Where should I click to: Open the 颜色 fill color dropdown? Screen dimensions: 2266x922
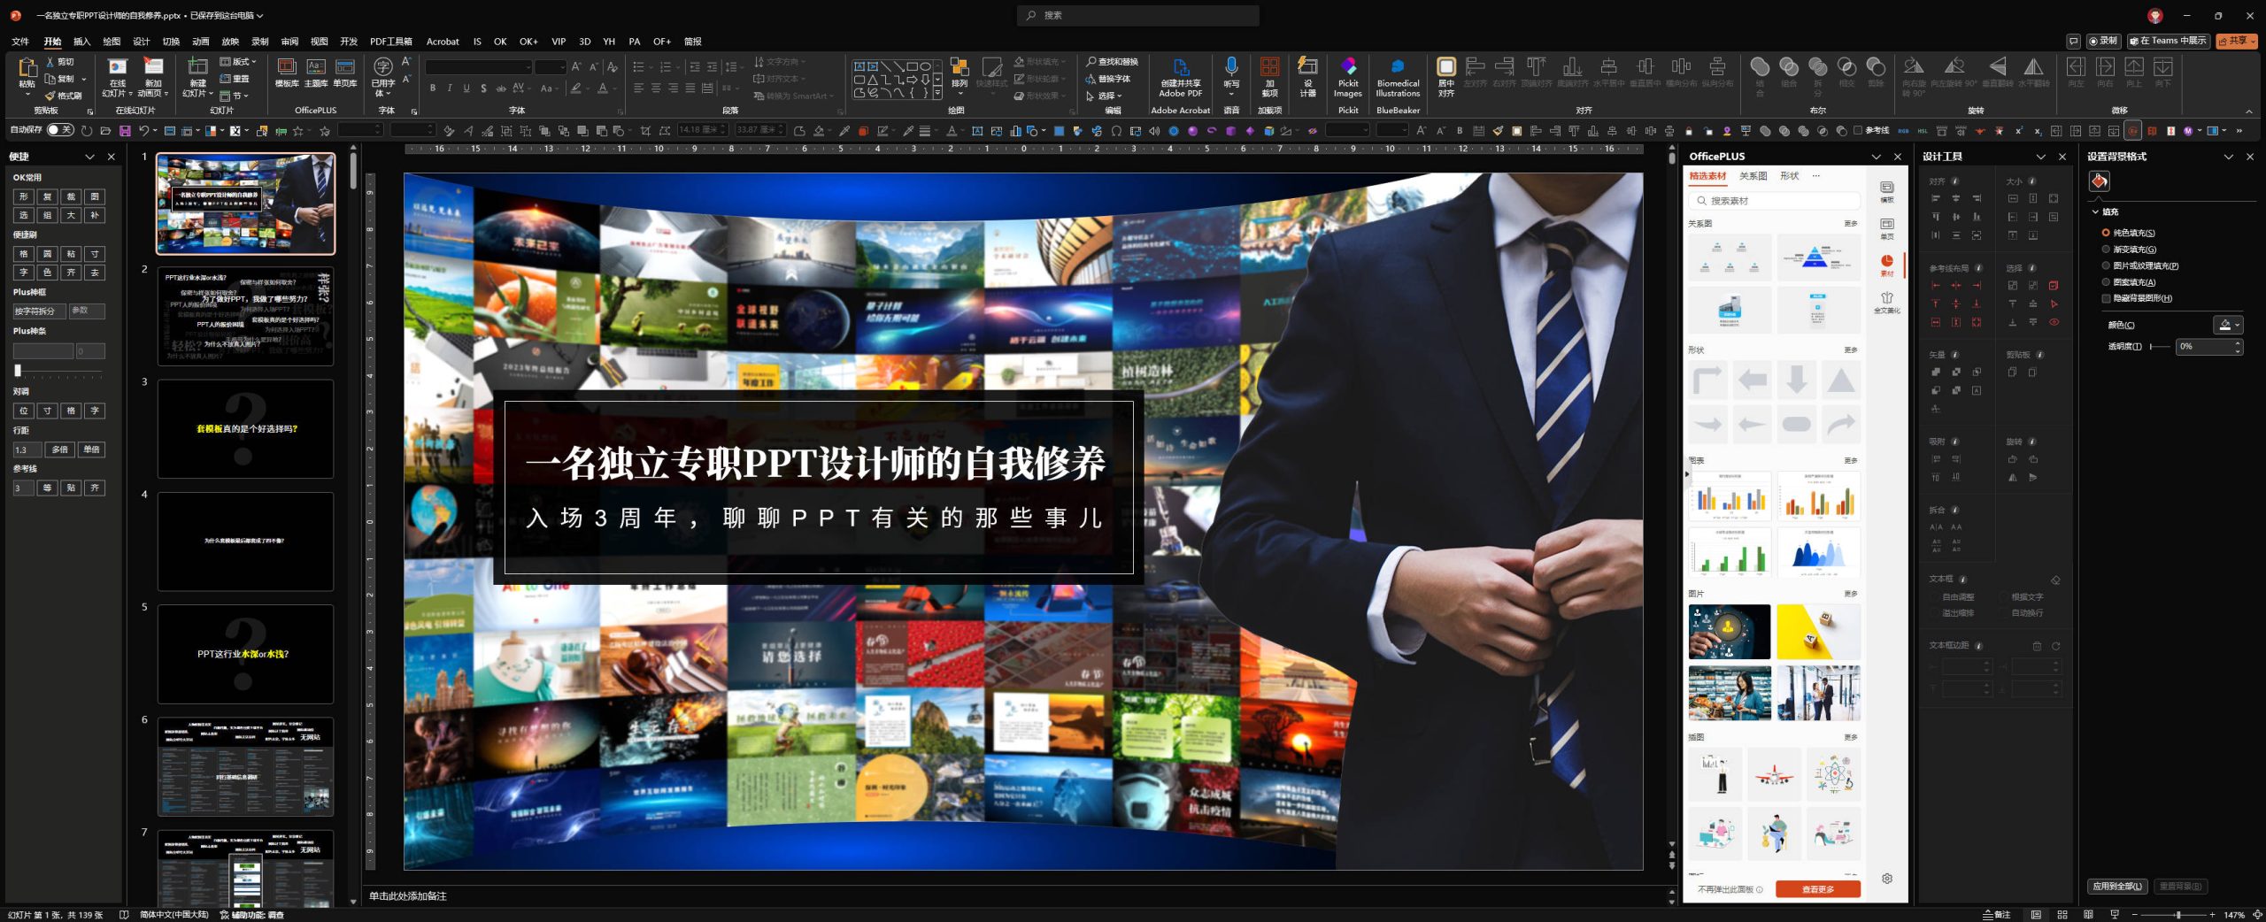coord(2228,325)
